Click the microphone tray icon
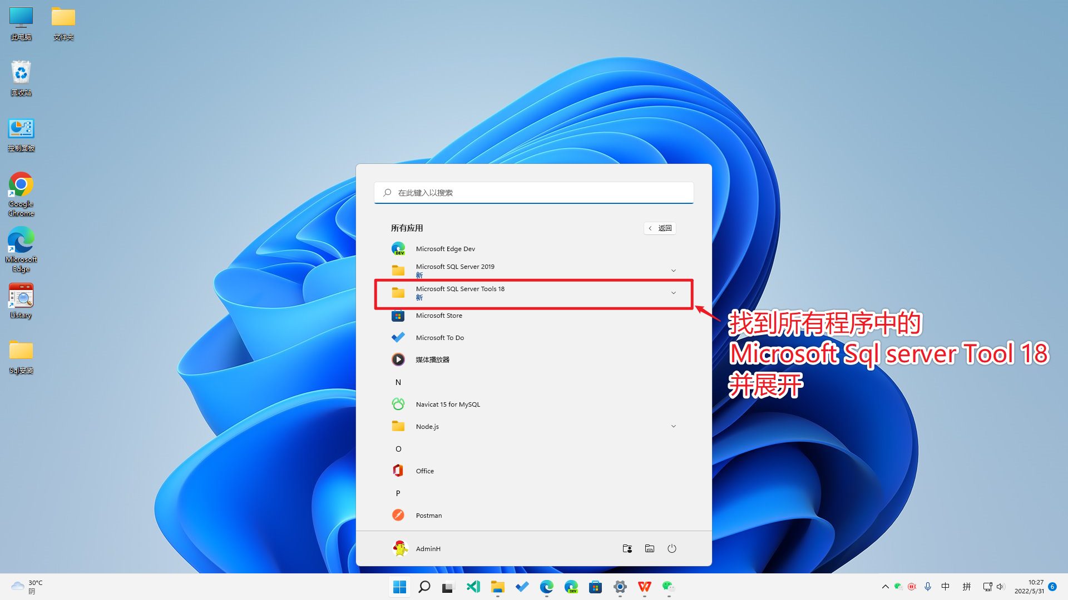1068x600 pixels. pos(928,587)
